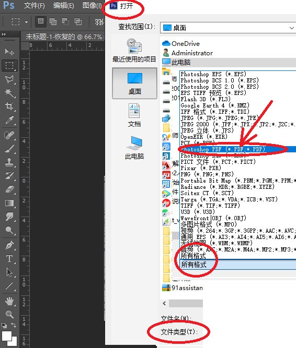The width and height of the screenshot is (296, 348).
Task: Open the 文件(F) menu
Action: pos(34,5)
